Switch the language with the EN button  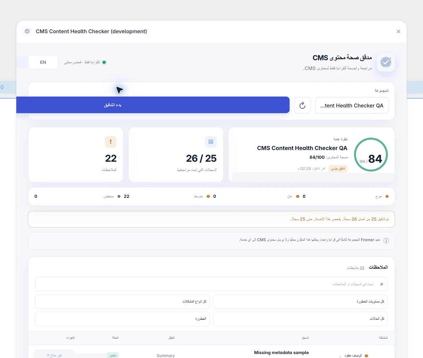(x=43, y=62)
